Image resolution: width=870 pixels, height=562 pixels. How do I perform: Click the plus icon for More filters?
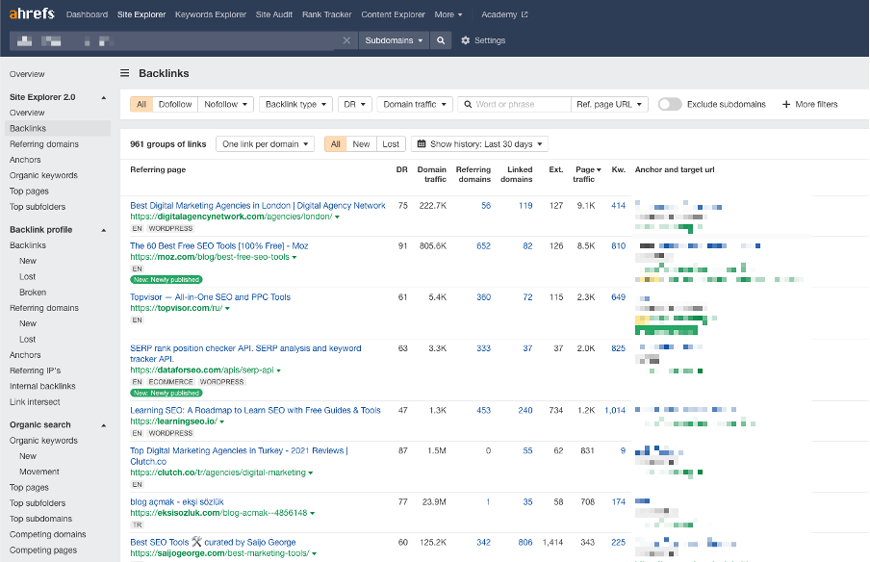[x=786, y=104]
